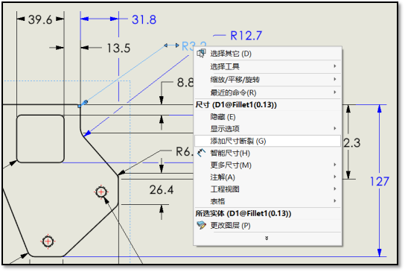Expand the context menu with bottom chevron
Viewport: 405px width, 272px height.
click(267, 238)
